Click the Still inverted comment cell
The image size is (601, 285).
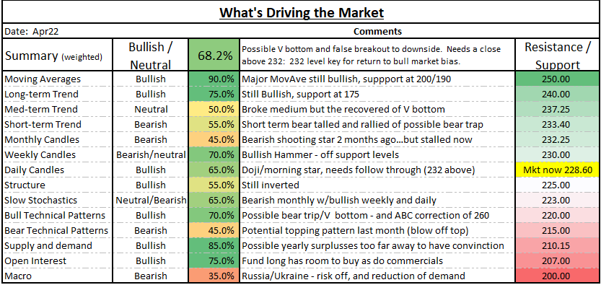(377, 185)
